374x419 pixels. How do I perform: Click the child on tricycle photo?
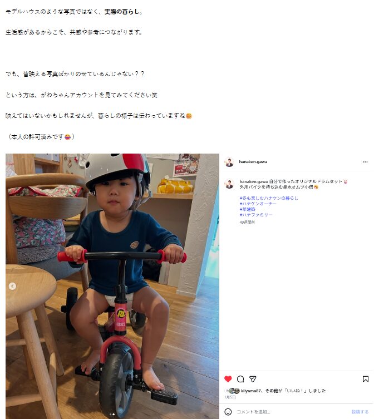click(112, 286)
